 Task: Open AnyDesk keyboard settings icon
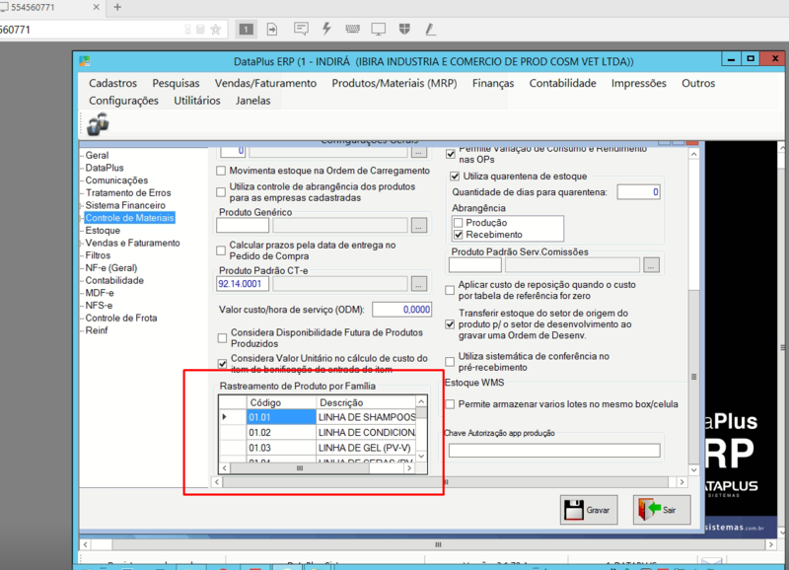[x=352, y=30]
